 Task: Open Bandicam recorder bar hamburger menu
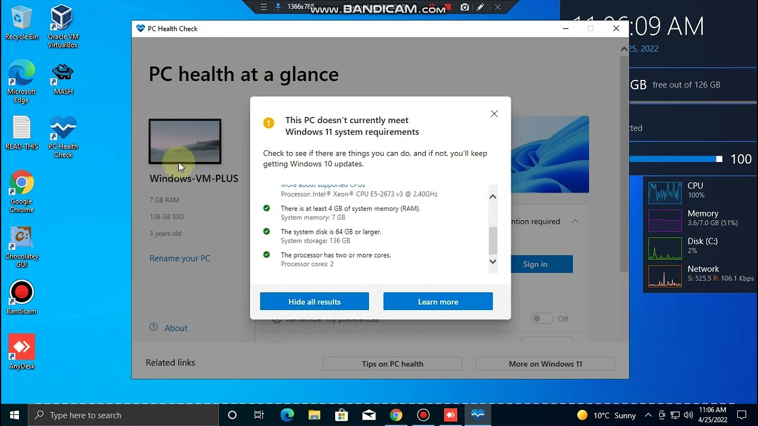pyautogui.click(x=264, y=7)
